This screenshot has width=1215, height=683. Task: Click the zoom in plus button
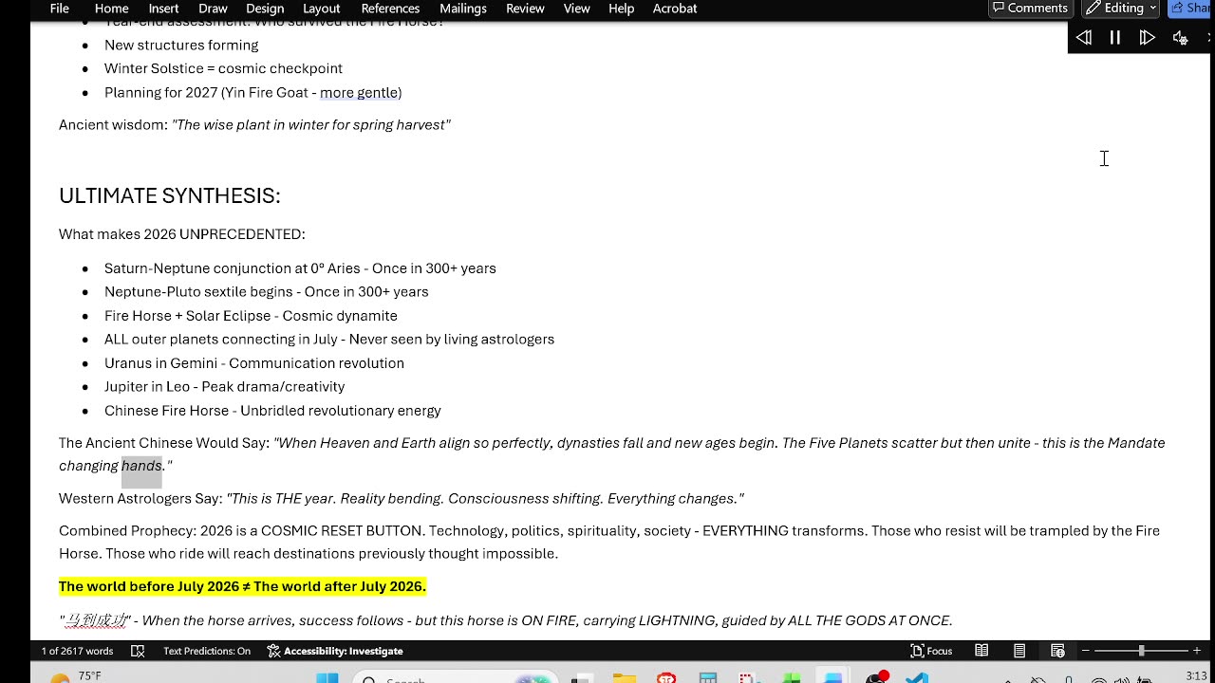click(1197, 651)
